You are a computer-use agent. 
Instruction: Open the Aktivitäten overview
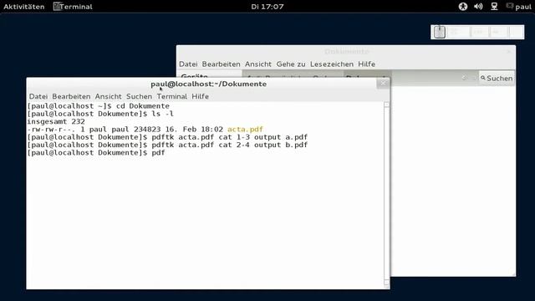24,7
